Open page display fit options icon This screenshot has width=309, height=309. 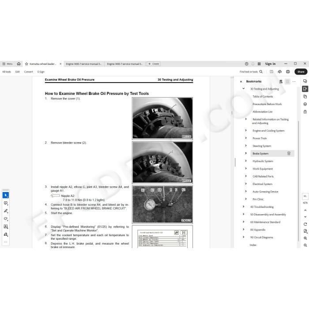click(x=305, y=231)
